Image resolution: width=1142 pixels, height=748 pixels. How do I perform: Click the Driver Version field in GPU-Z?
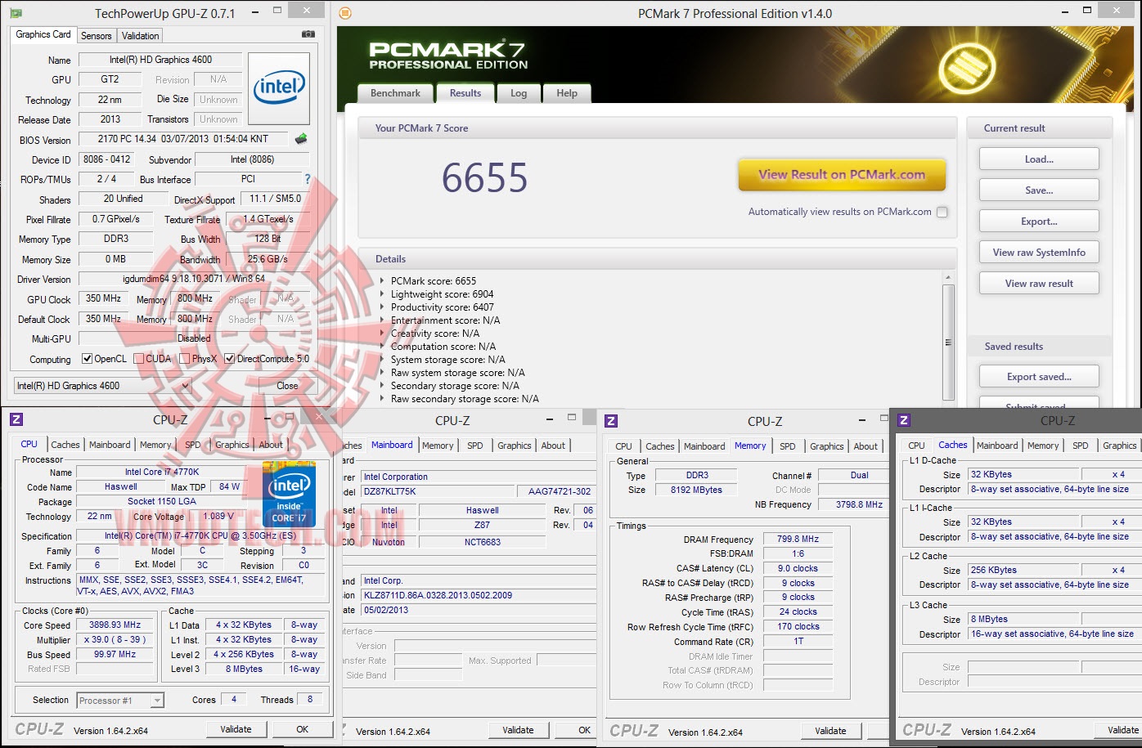pos(194,279)
